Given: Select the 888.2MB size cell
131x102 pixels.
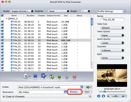Looking at the screenshot, I should [x=66, y=40].
